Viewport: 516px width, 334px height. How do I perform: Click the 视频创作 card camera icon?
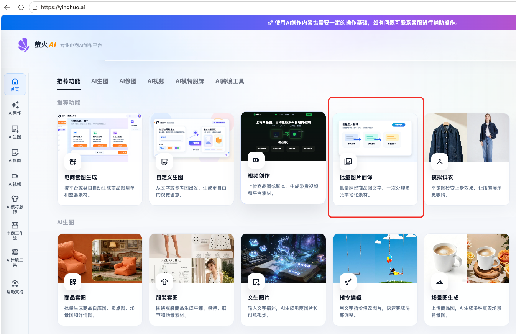256,160
